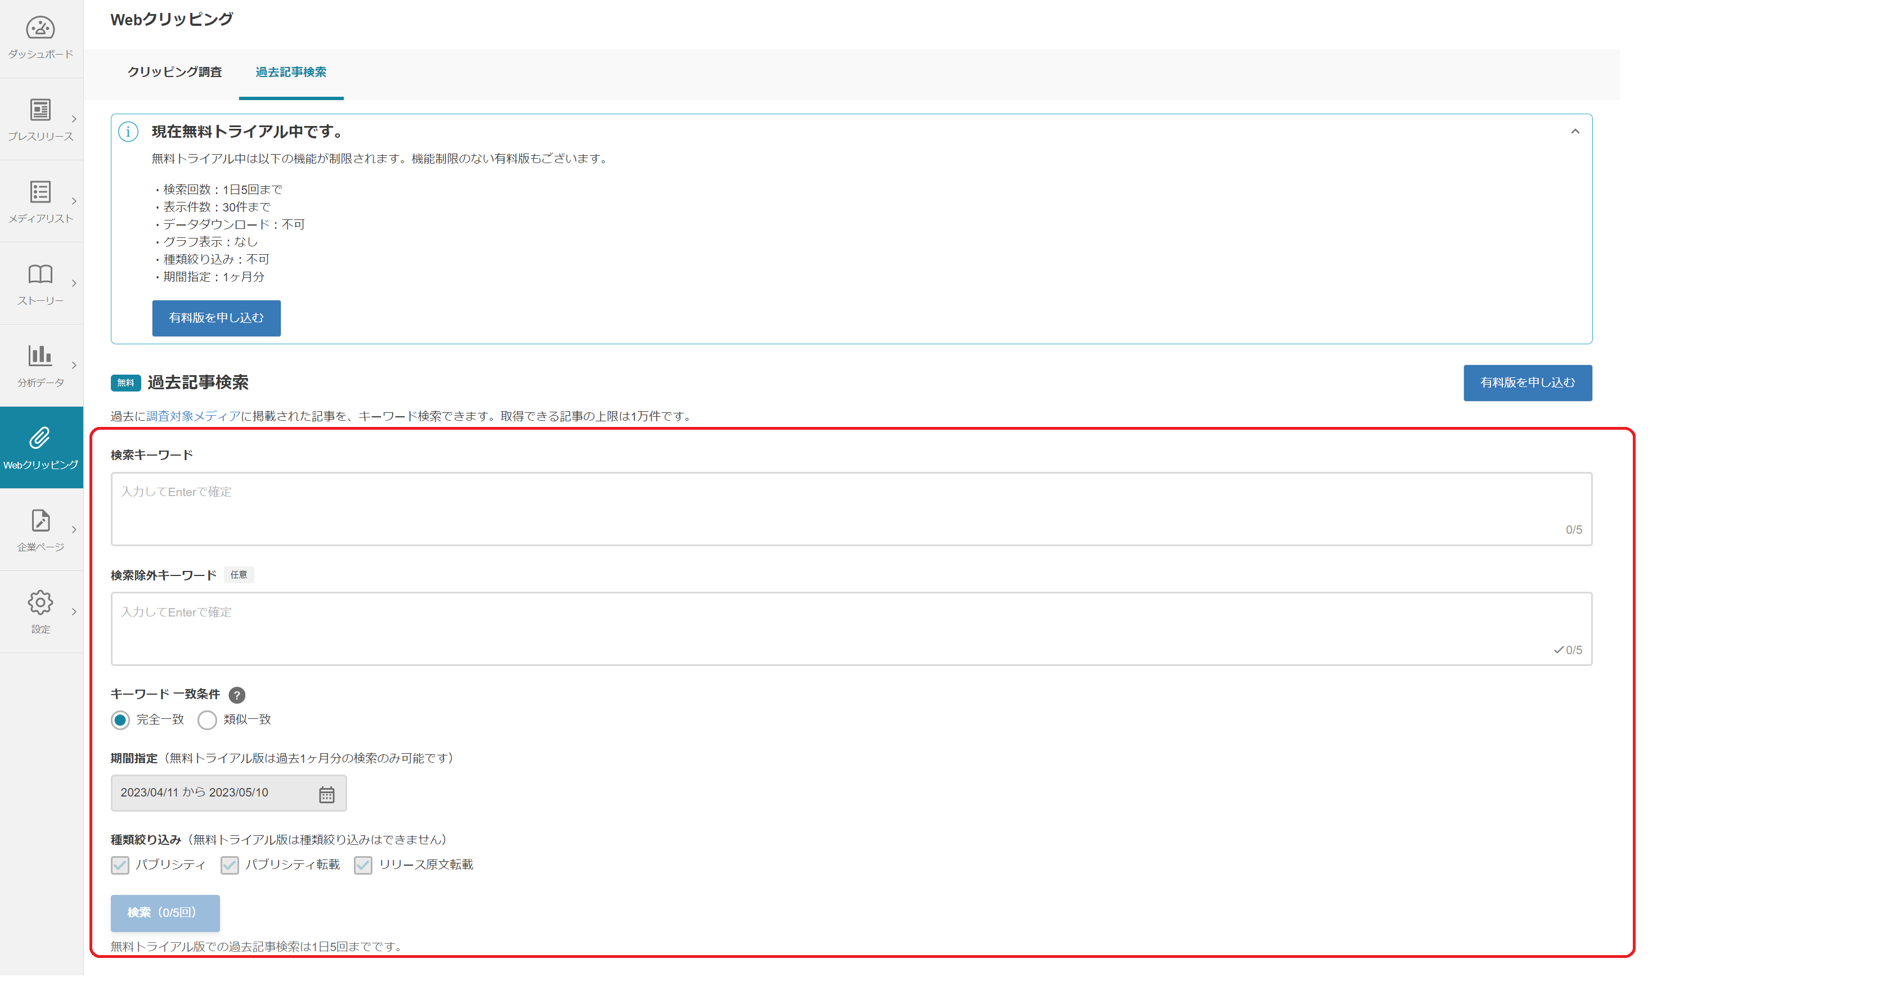This screenshot has width=1886, height=981.
Task: Click the help icon beside キーワード一致条件
Action: point(237,696)
